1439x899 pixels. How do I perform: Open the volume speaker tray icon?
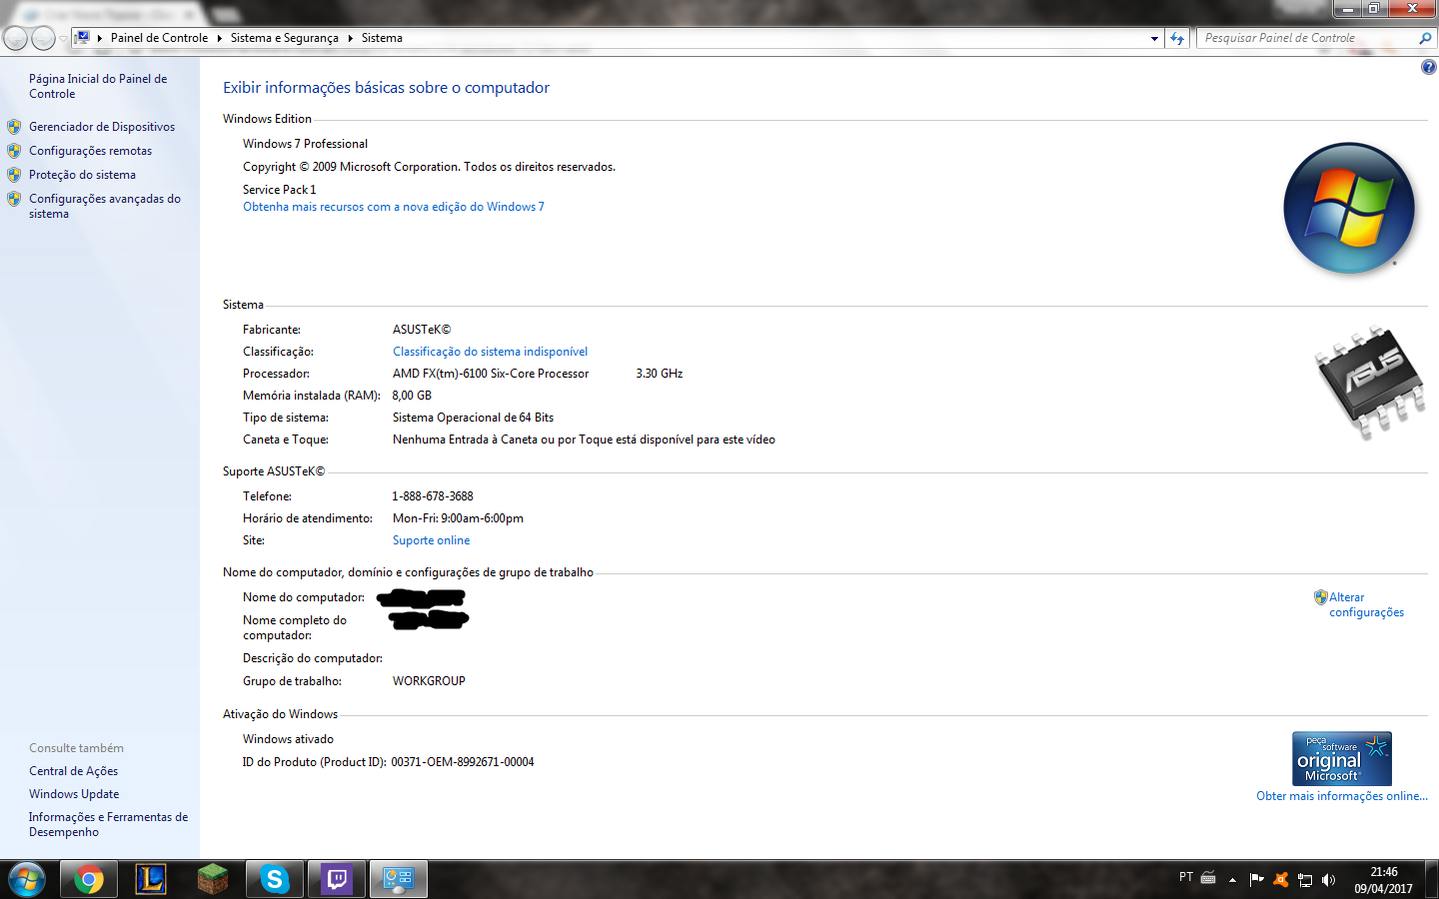tap(1328, 880)
